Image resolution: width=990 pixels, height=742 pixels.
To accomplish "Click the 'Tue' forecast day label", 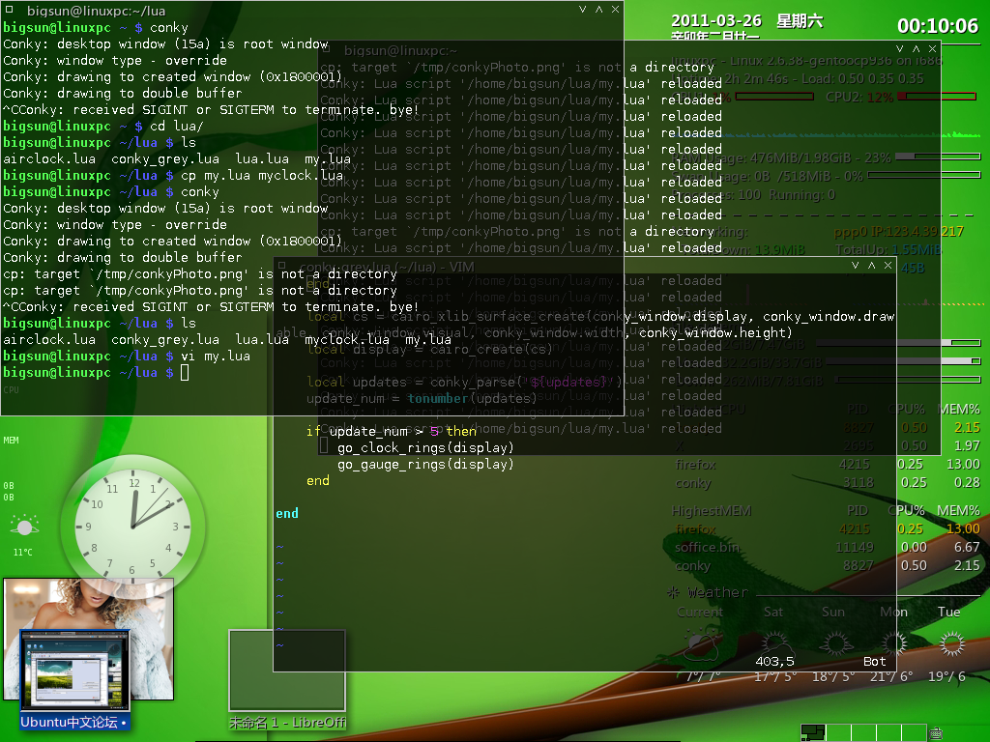I will tap(949, 612).
